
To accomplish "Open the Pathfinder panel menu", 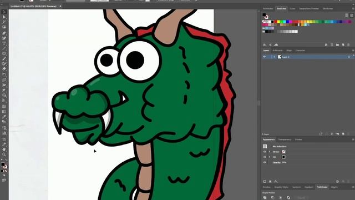I will tap(353, 187).
